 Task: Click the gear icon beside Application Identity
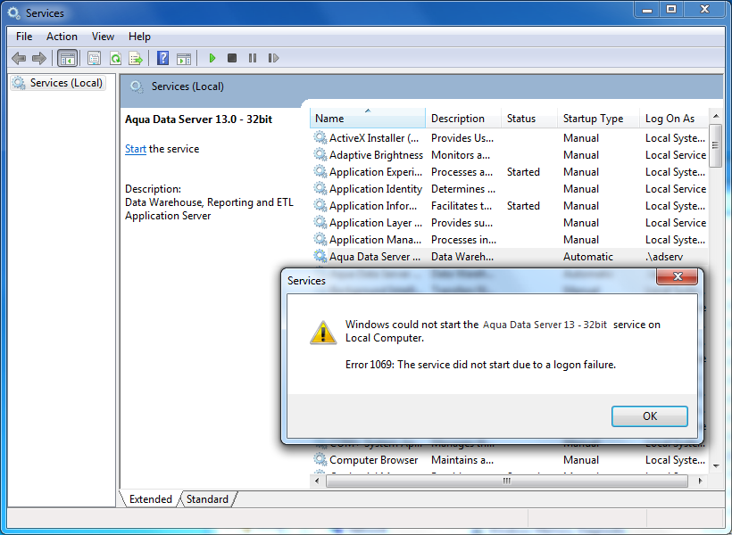320,188
